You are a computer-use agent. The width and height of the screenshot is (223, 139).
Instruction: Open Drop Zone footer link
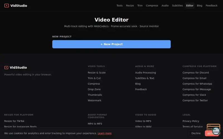pos(94,89)
